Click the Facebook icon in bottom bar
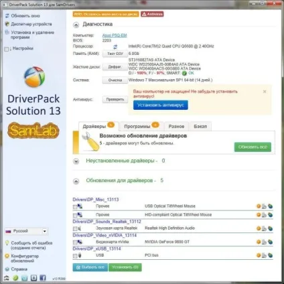Screen dimensions: 284x284 tap(43, 278)
